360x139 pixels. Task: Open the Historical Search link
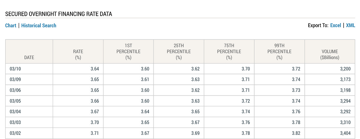[x=39, y=26]
